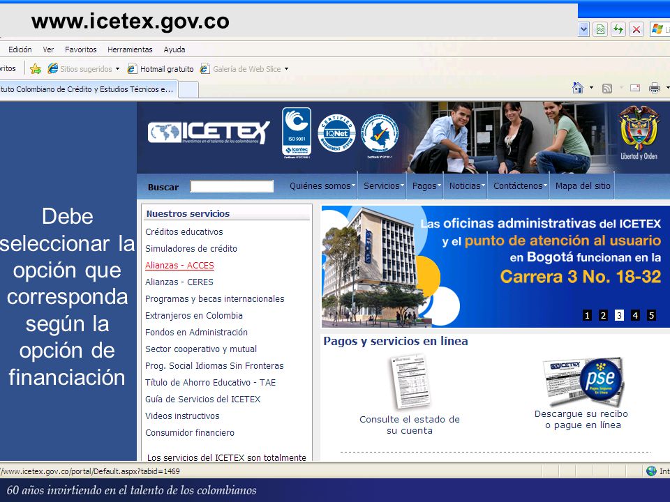
Task: Click Videos instructivos link
Action: [x=182, y=416]
